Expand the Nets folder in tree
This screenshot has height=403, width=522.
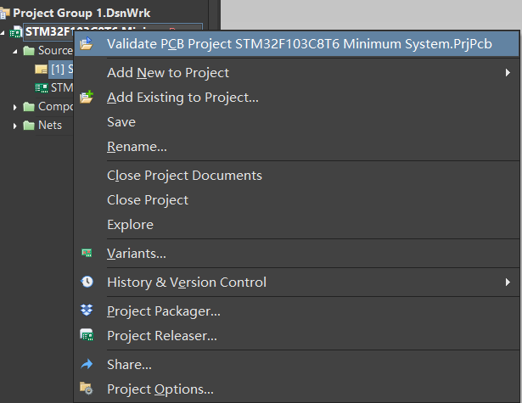coord(15,126)
